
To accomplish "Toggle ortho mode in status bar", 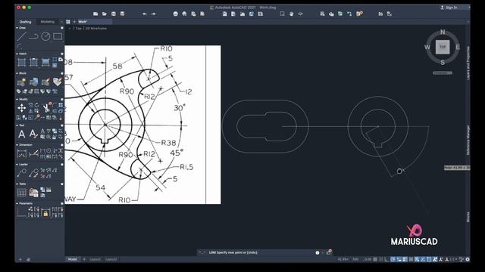I will [x=387, y=259].
